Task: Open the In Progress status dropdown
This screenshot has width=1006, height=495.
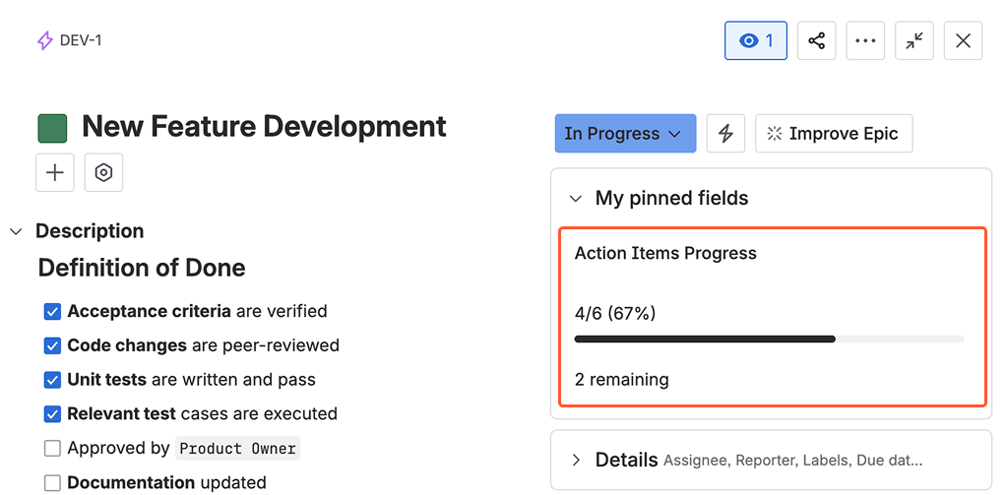Action: click(624, 134)
